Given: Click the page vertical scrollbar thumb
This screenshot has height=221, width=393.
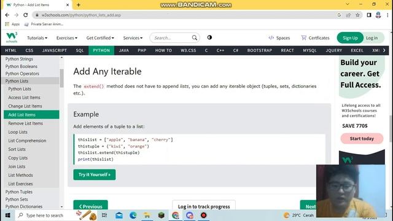Looking at the screenshot, I should point(391,128).
